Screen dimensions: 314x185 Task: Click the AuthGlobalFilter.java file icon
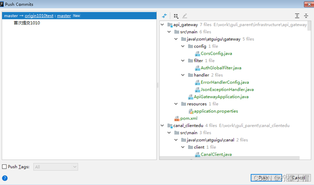coord(197,68)
